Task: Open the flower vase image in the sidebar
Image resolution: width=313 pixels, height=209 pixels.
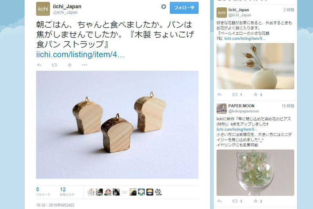Action: click(255, 66)
